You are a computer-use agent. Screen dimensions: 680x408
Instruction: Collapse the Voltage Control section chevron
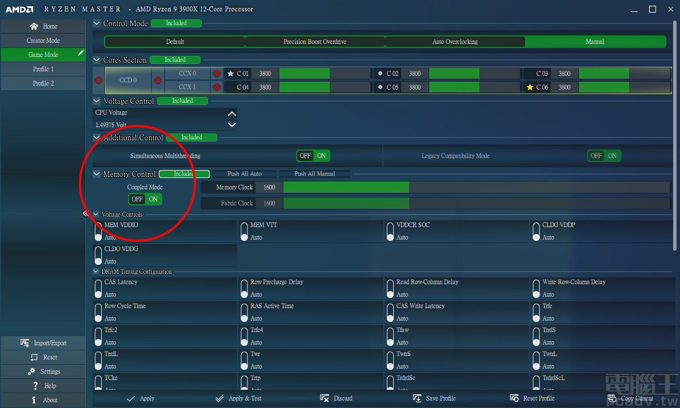[95, 100]
